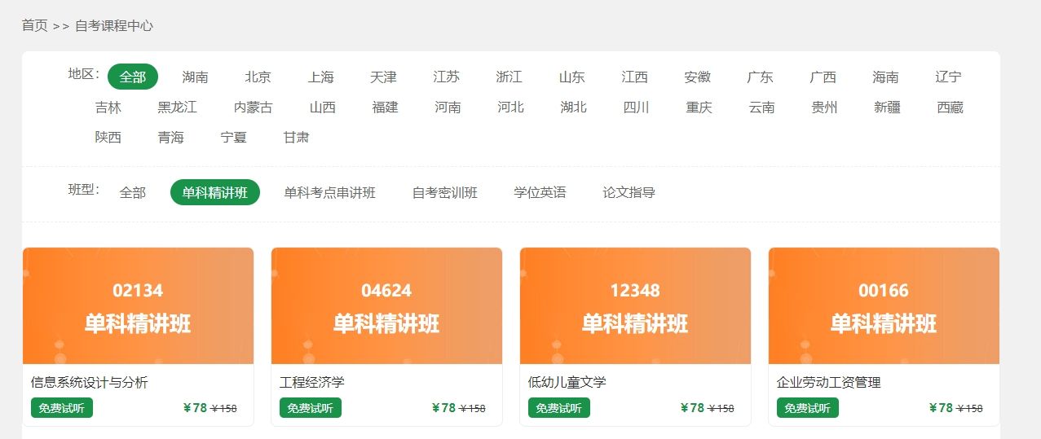The width and height of the screenshot is (1041, 439).
Task: Choose the 辽宁 region
Action: coord(949,77)
